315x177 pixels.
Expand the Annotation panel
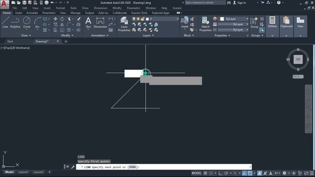100,35
